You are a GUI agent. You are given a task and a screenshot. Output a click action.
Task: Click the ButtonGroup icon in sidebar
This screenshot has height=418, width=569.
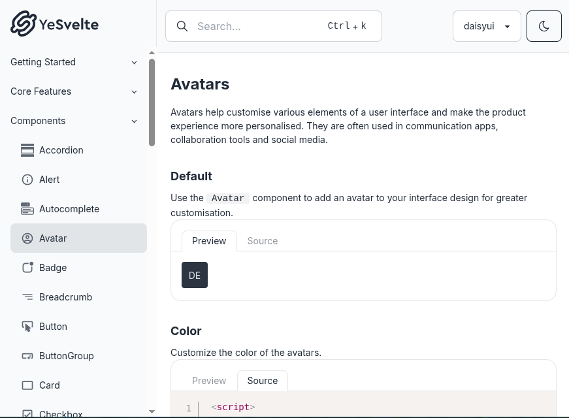point(27,356)
